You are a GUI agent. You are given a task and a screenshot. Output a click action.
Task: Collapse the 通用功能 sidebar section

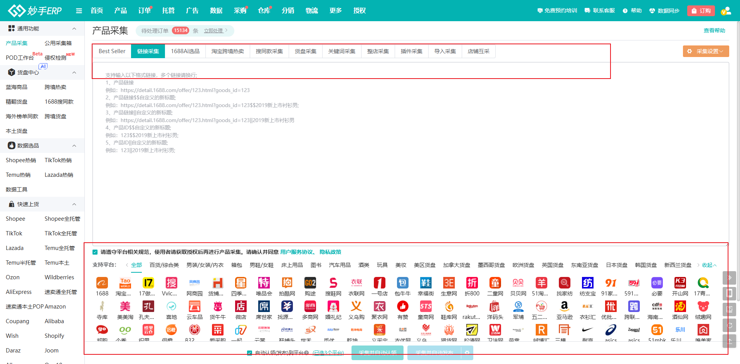(74, 29)
